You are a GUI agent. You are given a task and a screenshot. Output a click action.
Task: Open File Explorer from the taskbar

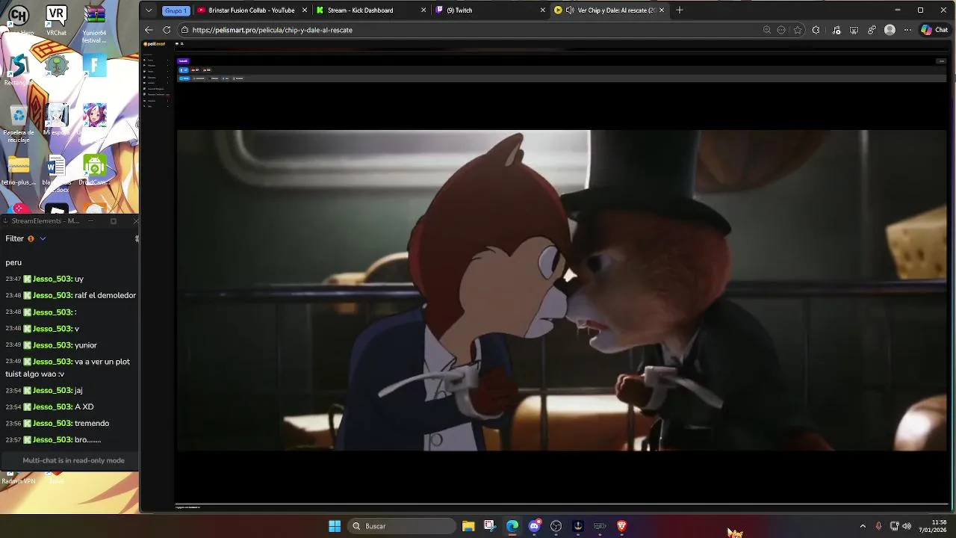pyautogui.click(x=468, y=526)
